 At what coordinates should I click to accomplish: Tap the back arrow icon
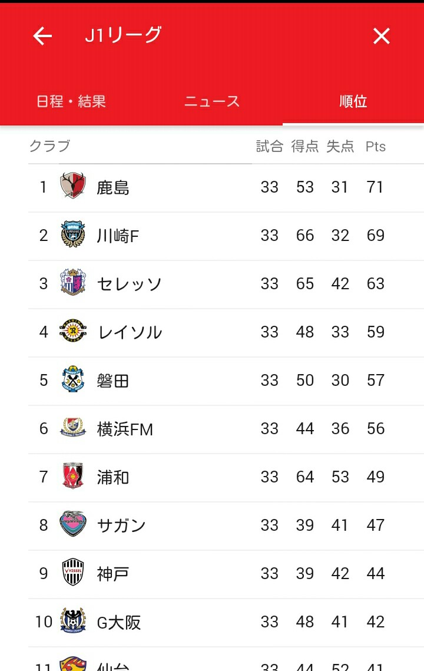click(42, 36)
